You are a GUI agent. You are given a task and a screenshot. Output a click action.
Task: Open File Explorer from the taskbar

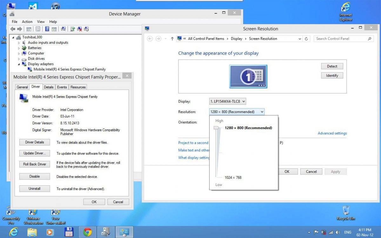(x=32, y=232)
